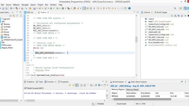Collapse the comment fold at line 105
Image resolution: width=189 pixels, height=106 pixels.
tap(30, 65)
